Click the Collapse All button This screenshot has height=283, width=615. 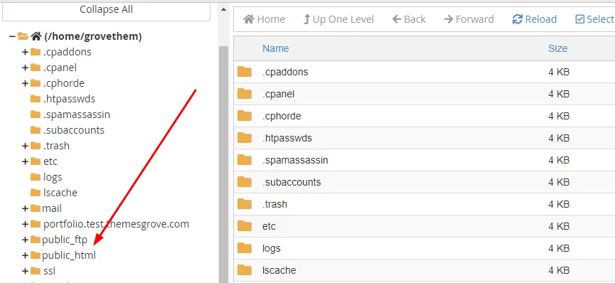(x=106, y=10)
